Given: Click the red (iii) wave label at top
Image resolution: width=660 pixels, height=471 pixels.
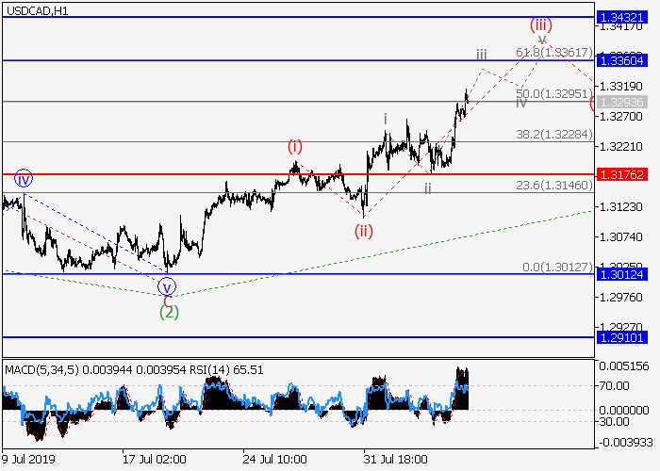Looking at the screenshot, I should (540, 24).
